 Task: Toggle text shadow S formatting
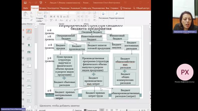(61, 17)
